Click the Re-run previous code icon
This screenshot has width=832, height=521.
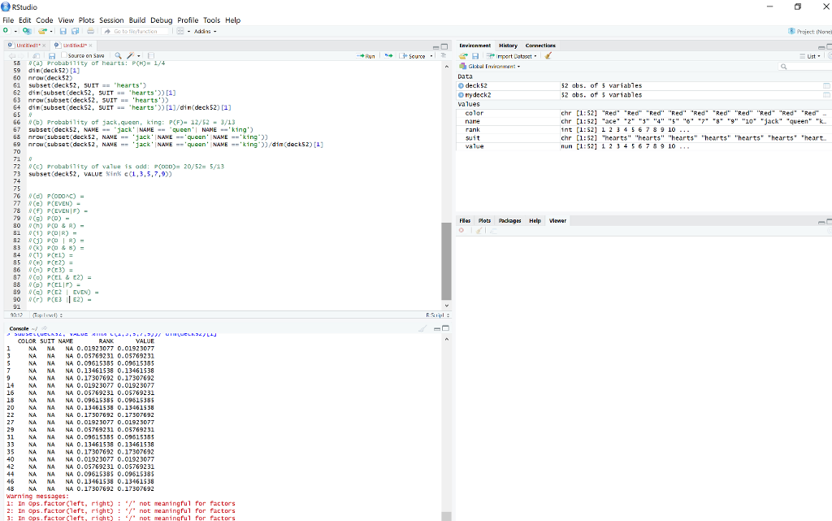pyautogui.click(x=388, y=56)
